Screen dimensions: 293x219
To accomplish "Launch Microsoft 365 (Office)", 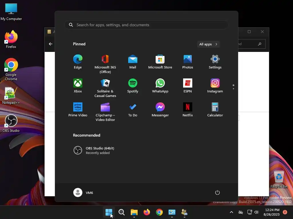I will coord(105,64).
